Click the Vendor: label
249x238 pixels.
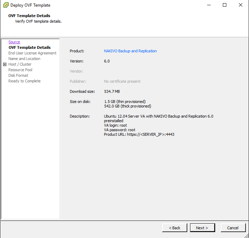coord(76,71)
